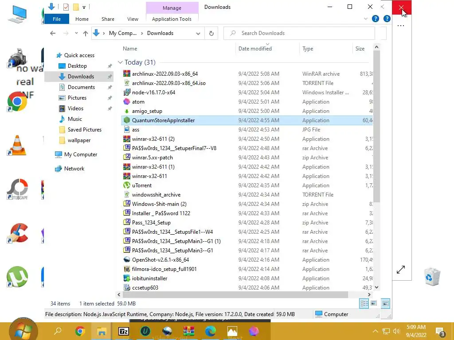Open Customize Quick Access Toolbar dropdown
The height and width of the screenshot is (340, 454).
click(x=84, y=7)
